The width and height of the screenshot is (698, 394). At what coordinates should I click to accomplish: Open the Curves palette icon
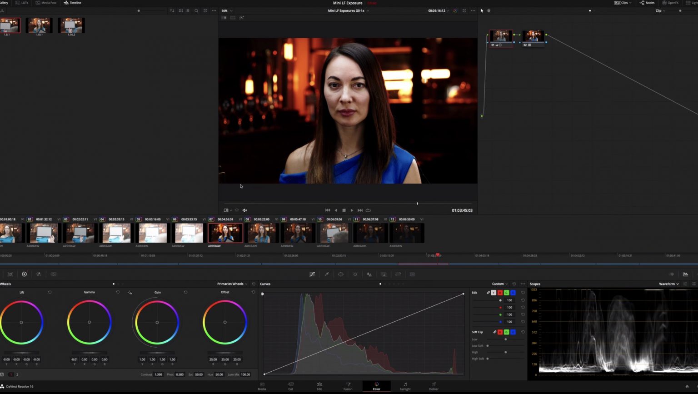click(312, 274)
